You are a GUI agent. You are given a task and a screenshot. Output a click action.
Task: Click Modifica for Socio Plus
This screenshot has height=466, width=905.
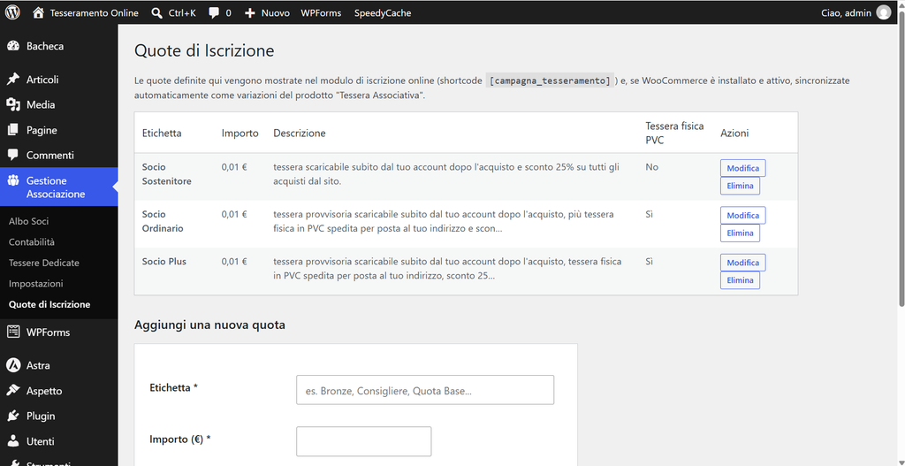point(742,263)
